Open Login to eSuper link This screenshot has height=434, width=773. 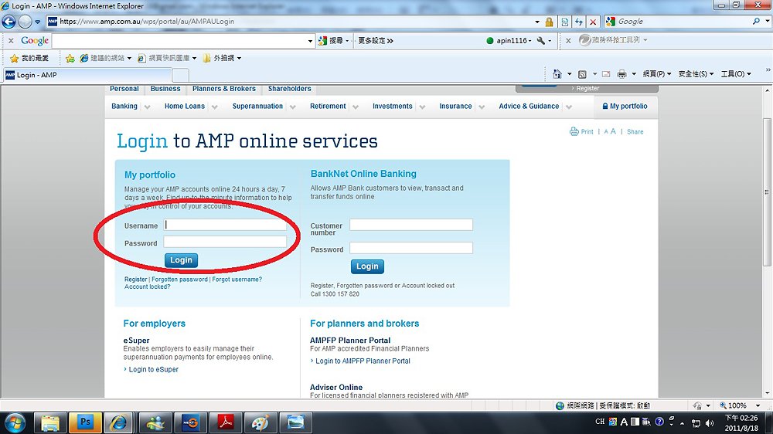(153, 369)
